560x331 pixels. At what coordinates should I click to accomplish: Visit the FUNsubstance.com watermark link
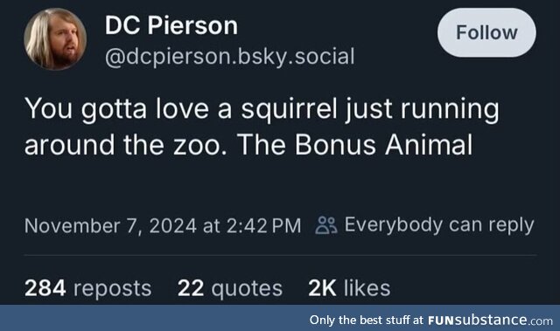click(490, 320)
